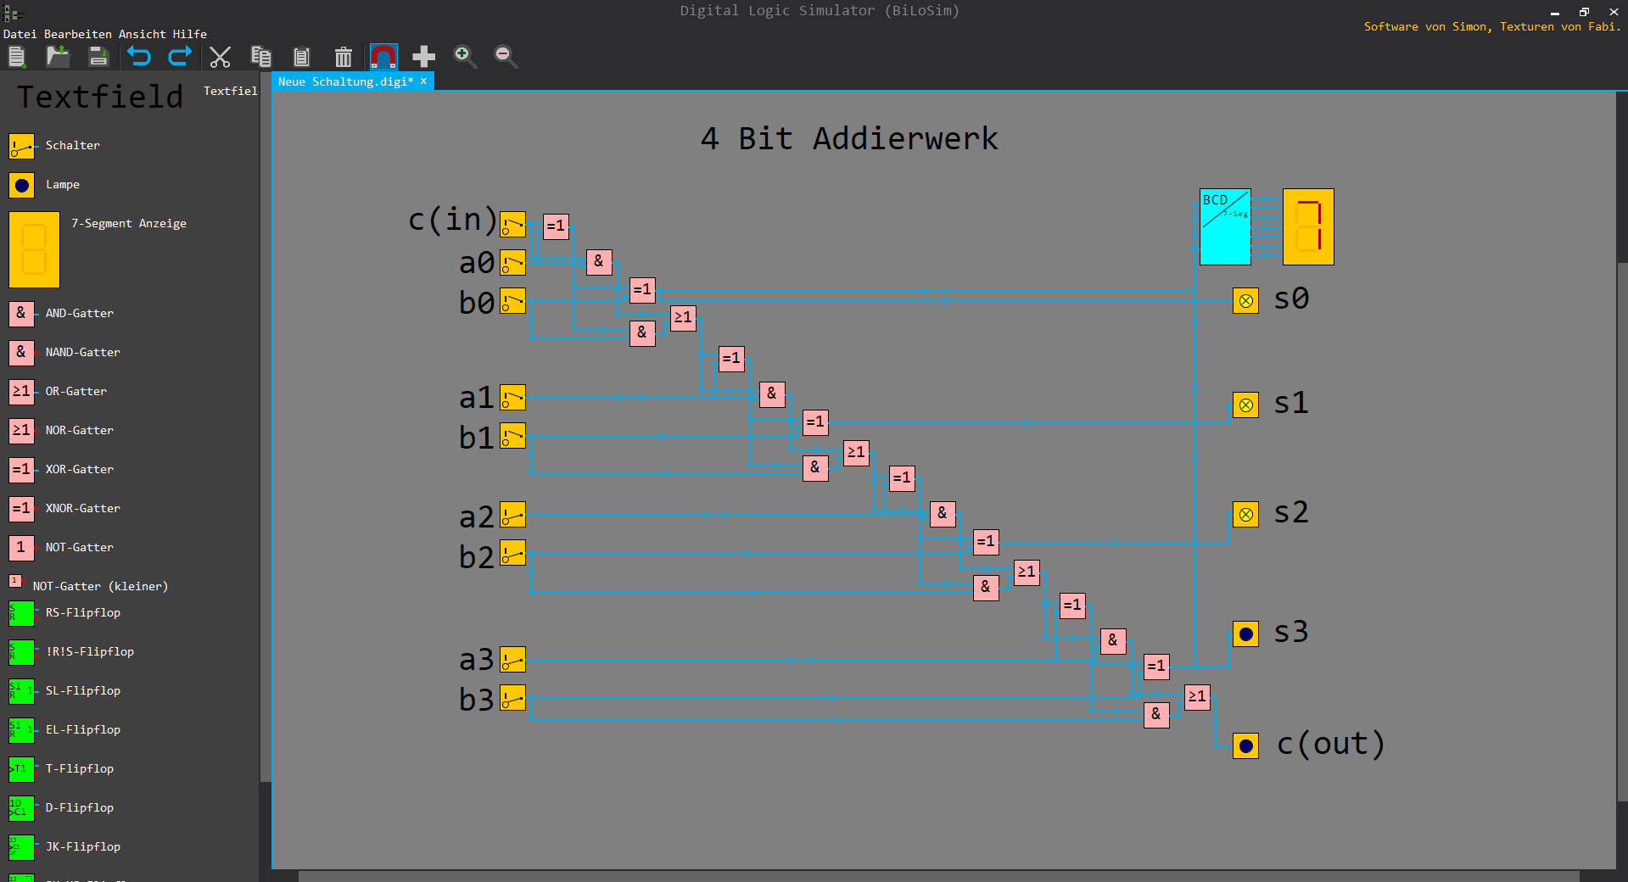Click the s3 output lamp
This screenshot has height=882, width=1628.
[1245, 634]
